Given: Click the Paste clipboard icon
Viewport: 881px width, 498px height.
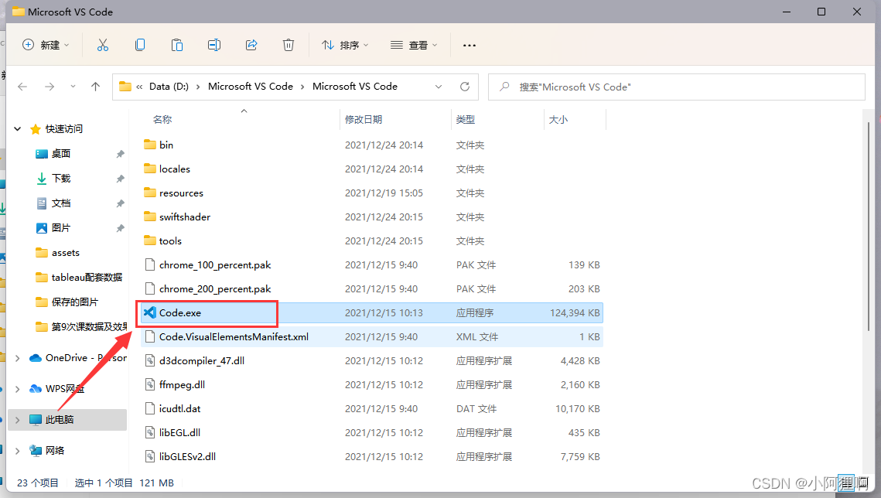Looking at the screenshot, I should (x=177, y=45).
